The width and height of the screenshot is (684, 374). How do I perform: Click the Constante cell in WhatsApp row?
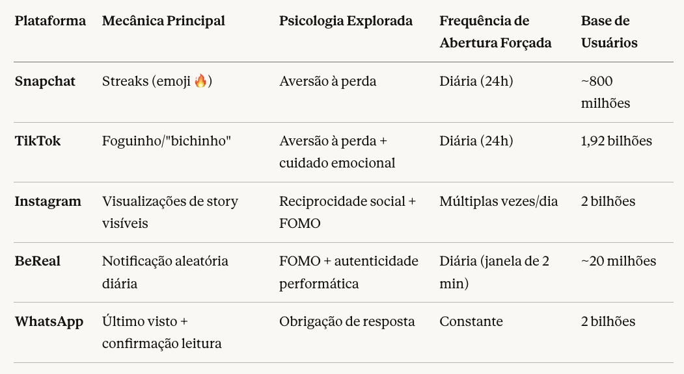471,321
